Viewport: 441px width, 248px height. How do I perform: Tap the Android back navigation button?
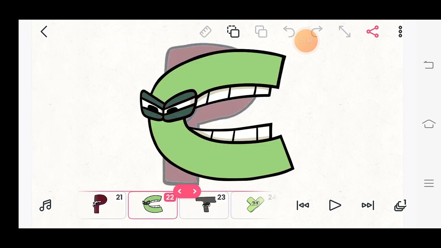pyautogui.click(x=429, y=65)
